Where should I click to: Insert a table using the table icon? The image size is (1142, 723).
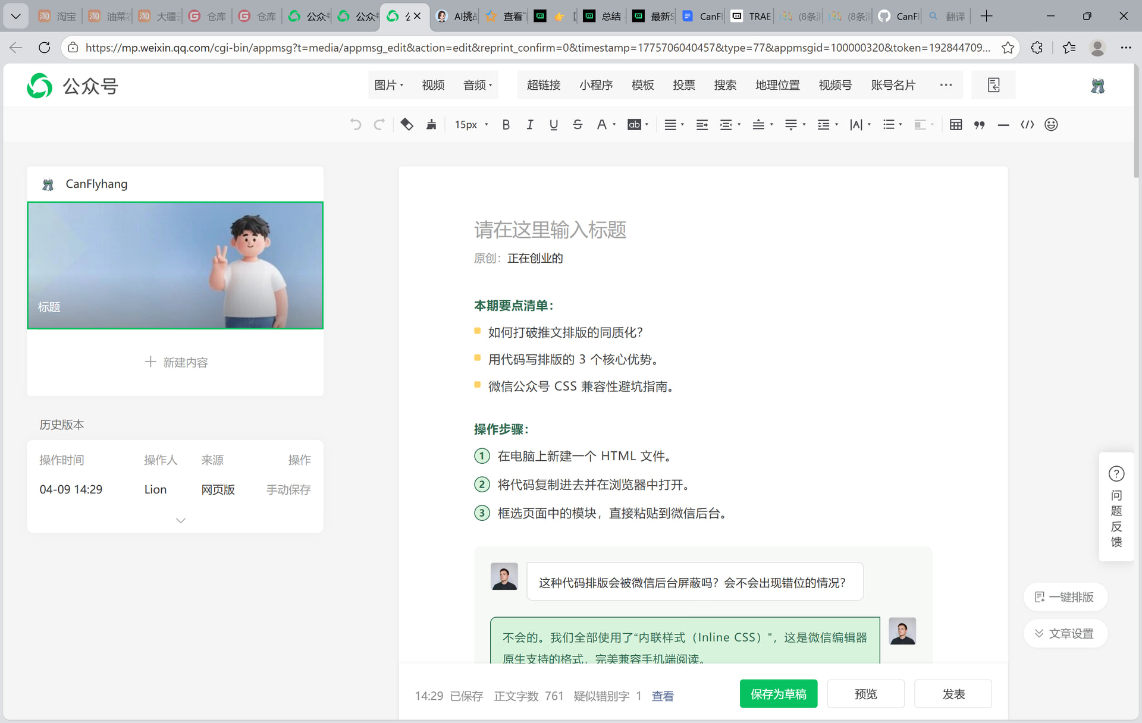[956, 124]
